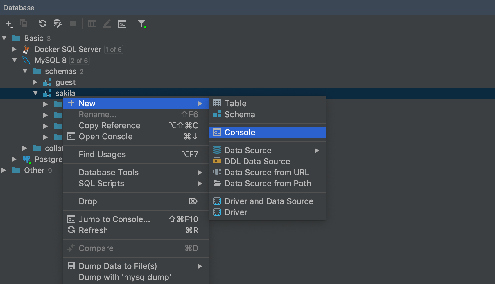The width and height of the screenshot is (495, 284).
Task: Open the Database Tools submenu
Action: [x=109, y=172]
